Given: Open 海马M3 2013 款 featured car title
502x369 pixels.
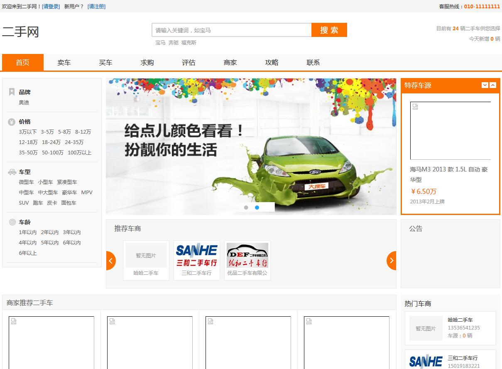Looking at the screenshot, I should [449, 174].
